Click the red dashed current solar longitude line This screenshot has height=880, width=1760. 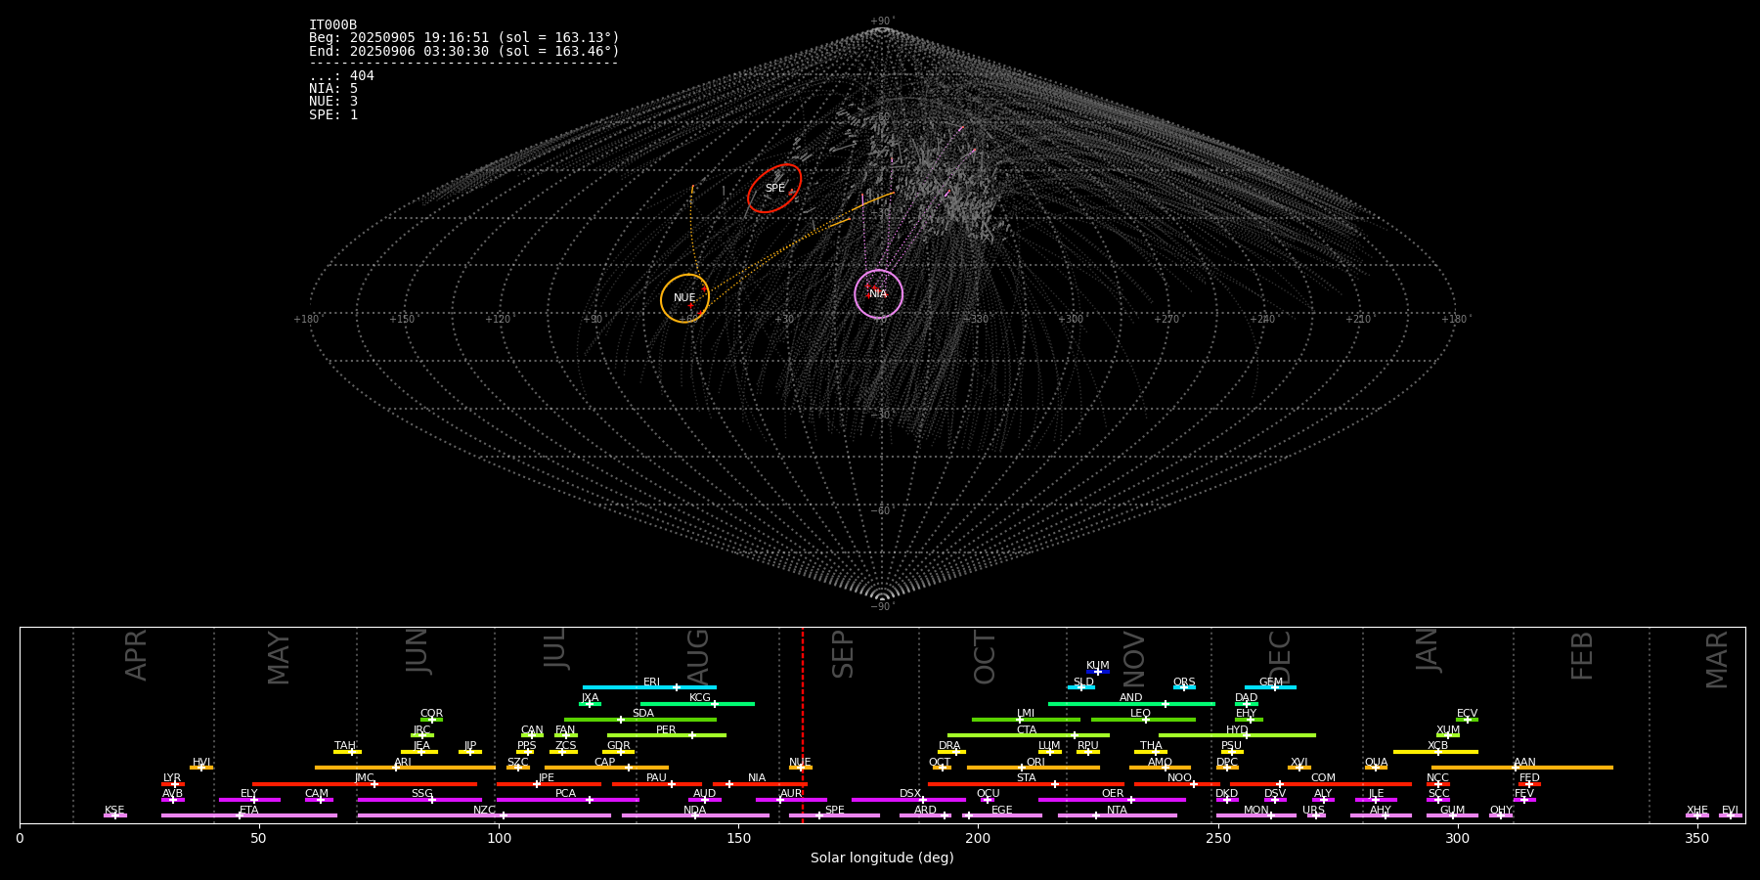click(803, 724)
